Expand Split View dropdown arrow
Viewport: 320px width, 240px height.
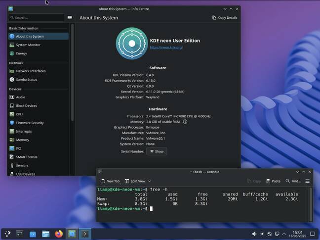[x=150, y=181]
